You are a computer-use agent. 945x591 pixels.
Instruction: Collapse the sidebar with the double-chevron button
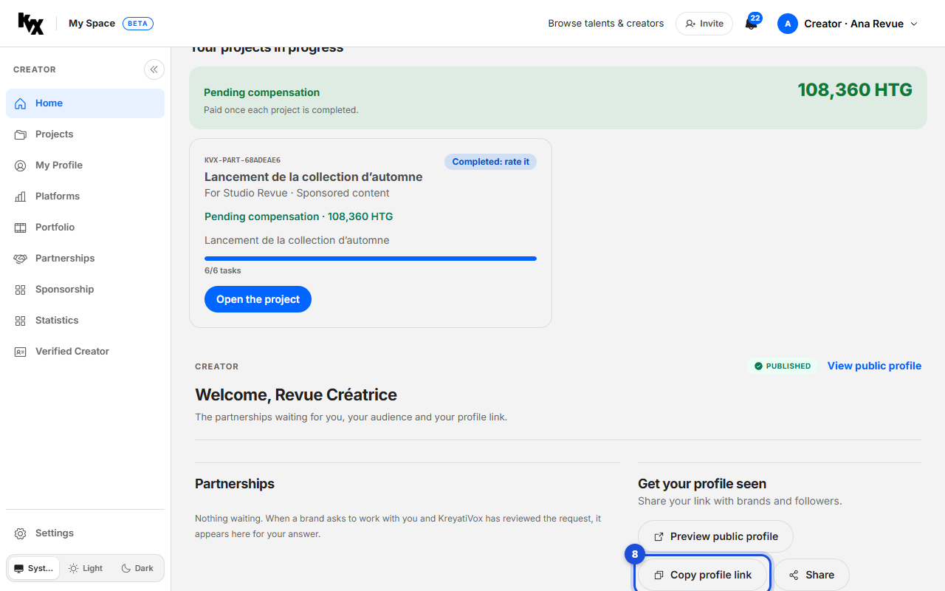click(x=154, y=69)
